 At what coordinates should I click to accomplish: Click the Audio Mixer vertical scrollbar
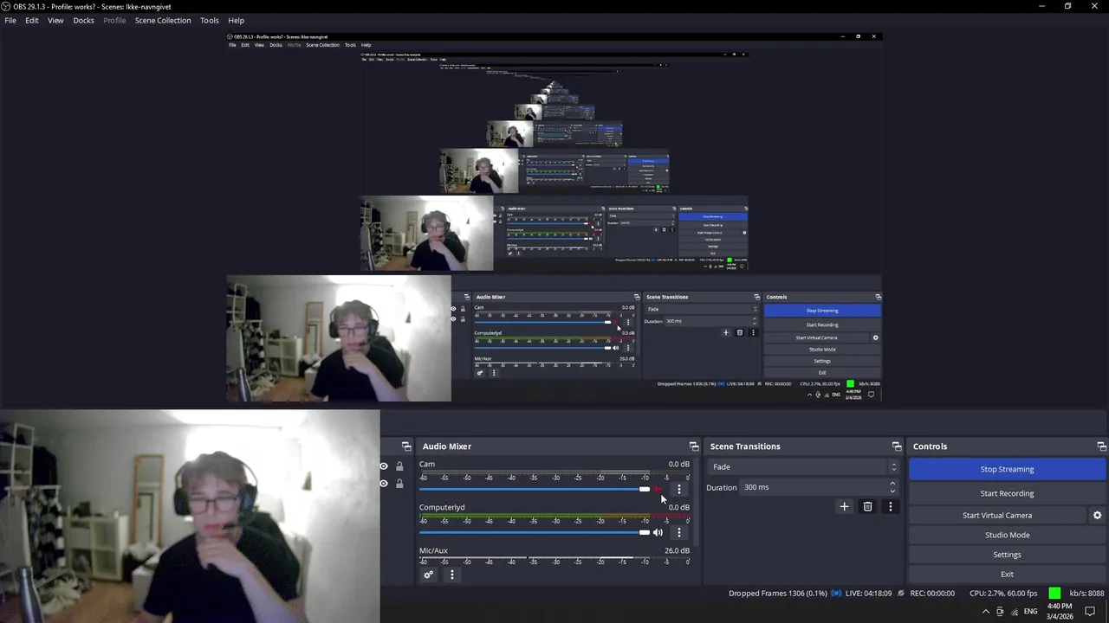click(697, 502)
